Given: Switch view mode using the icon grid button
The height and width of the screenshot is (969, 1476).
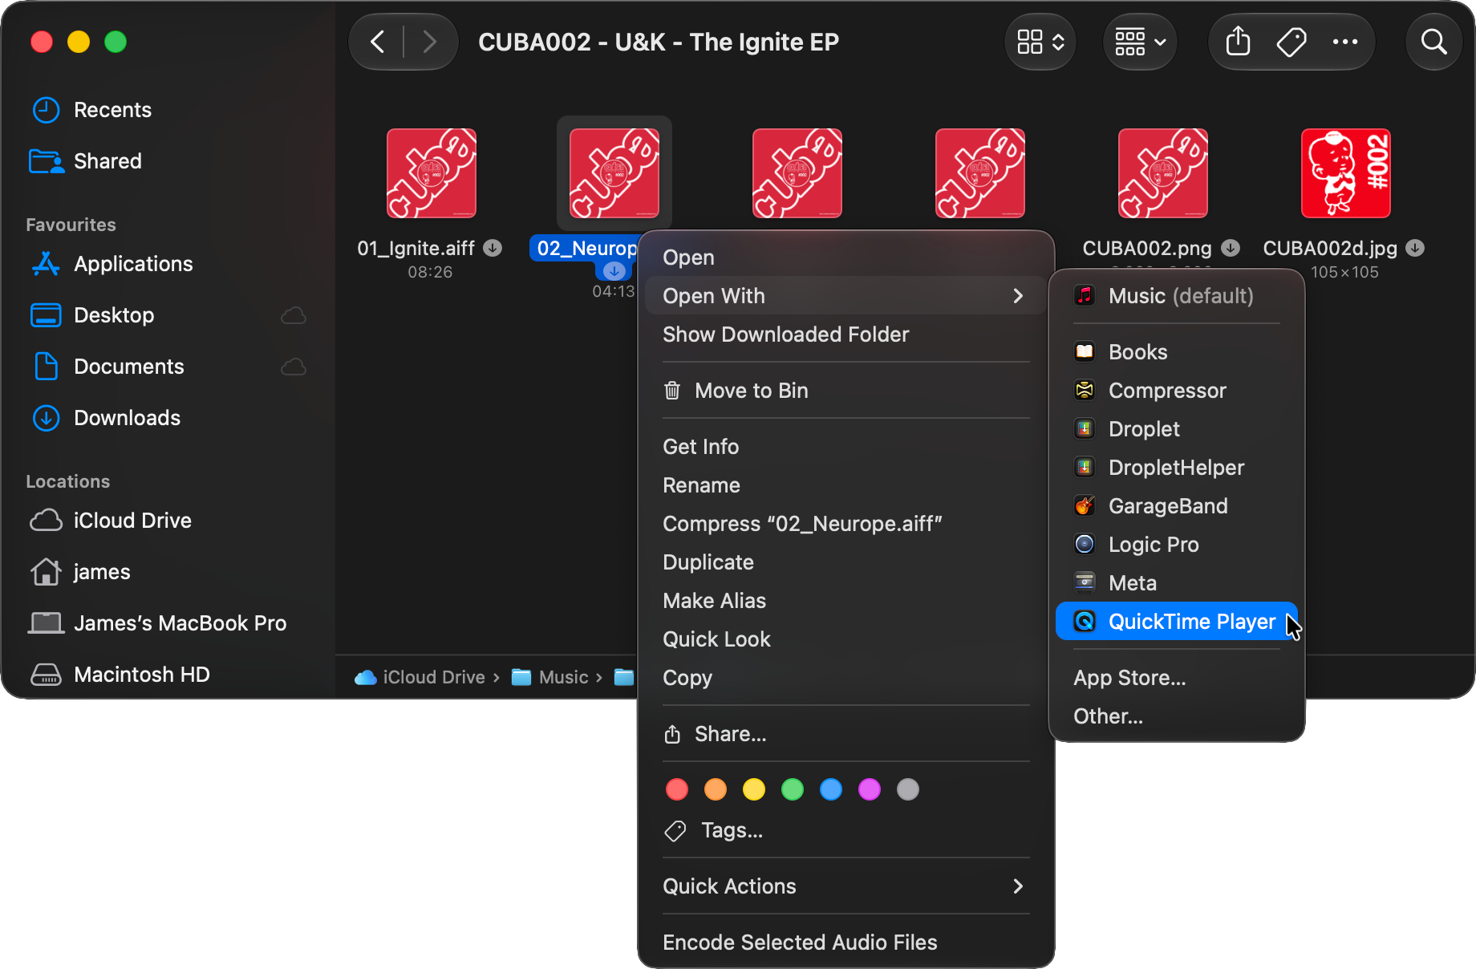Looking at the screenshot, I should tap(1040, 42).
